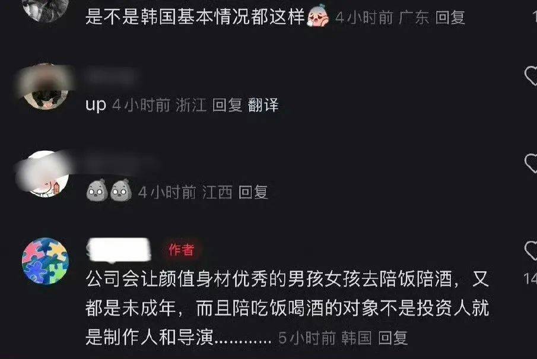
Task: Like the emoji comment from 江西
Action: [531, 163]
